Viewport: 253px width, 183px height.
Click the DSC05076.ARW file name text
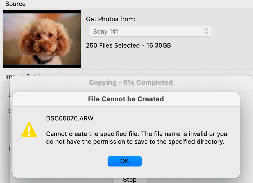pyautogui.click(x=70, y=118)
